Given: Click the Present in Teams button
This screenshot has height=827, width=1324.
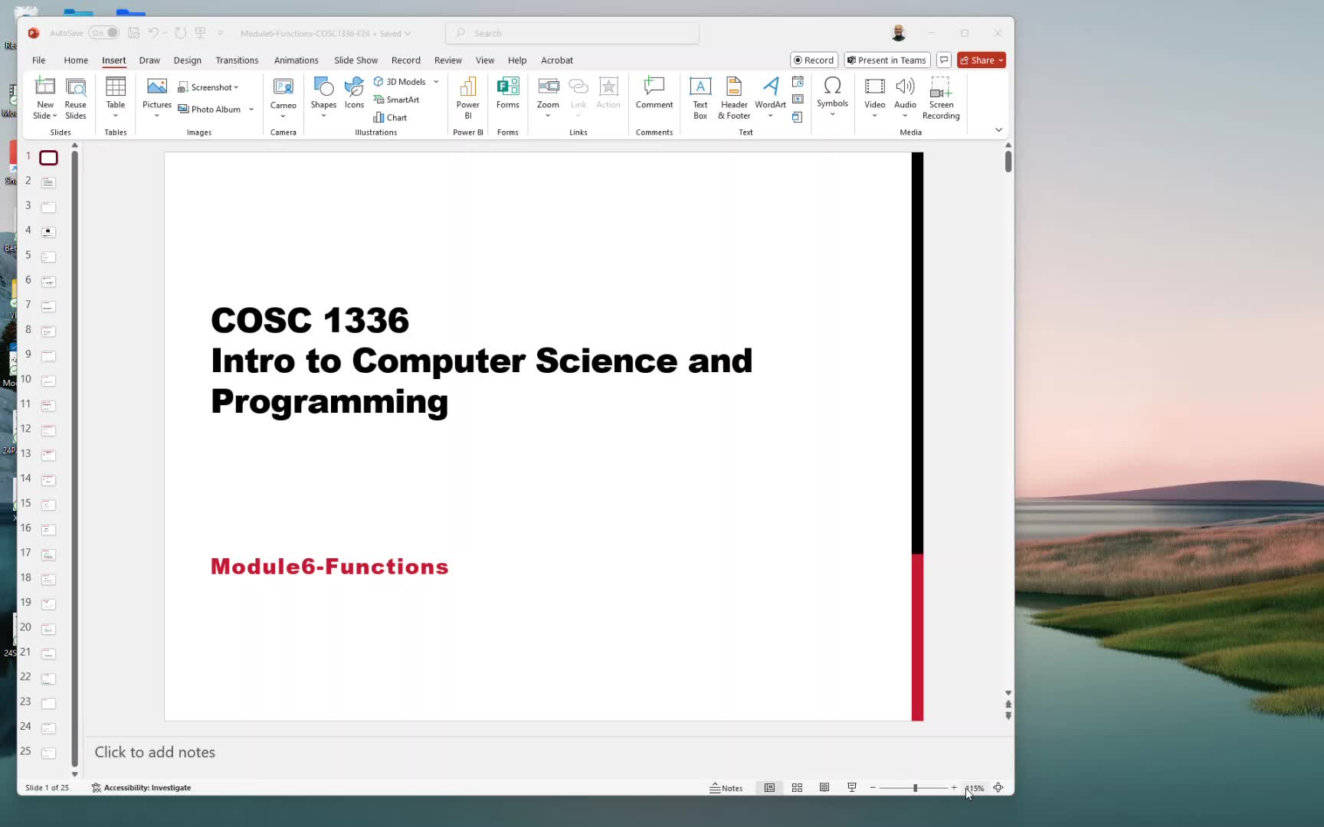Looking at the screenshot, I should pyautogui.click(x=886, y=60).
